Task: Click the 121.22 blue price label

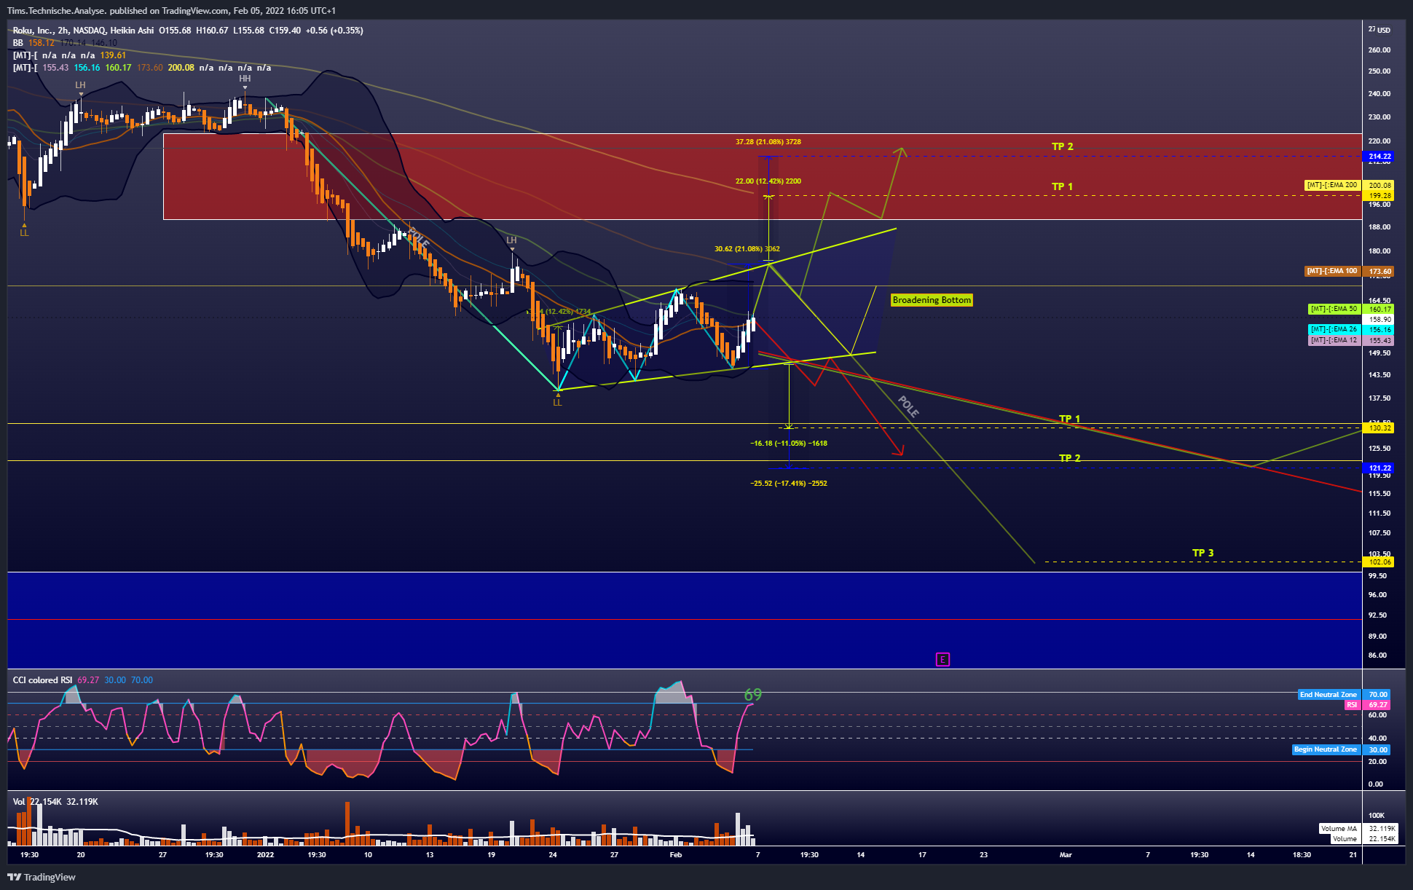Action: click(1379, 468)
